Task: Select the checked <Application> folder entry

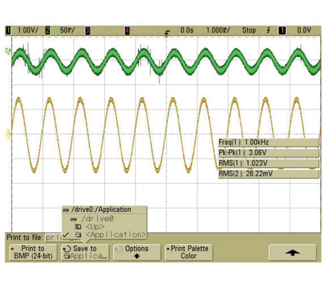Action: (115, 235)
